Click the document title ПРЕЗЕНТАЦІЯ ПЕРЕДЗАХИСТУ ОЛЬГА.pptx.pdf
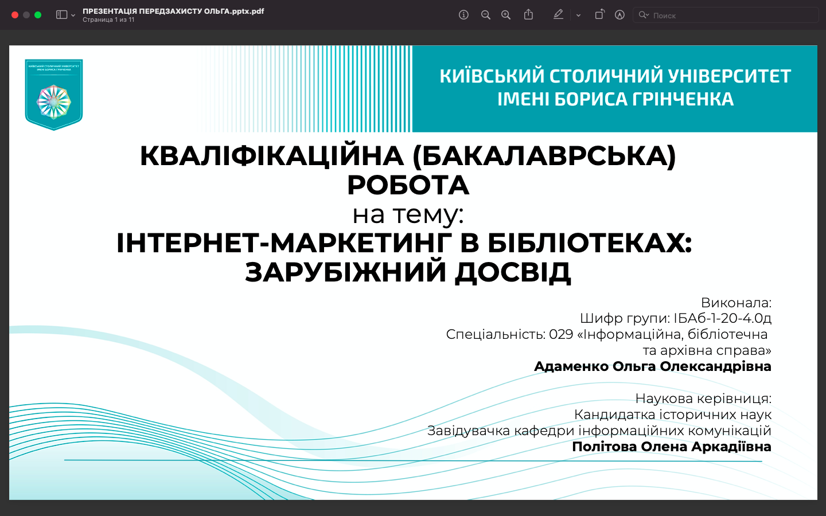The height and width of the screenshot is (516, 826). point(173,11)
